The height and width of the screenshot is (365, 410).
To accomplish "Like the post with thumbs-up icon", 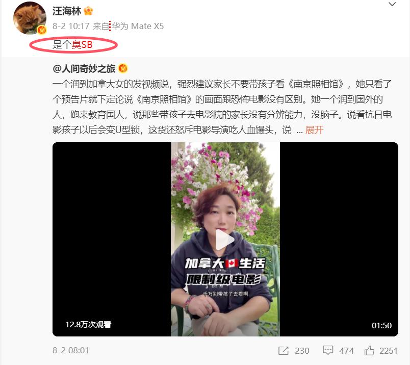I will tap(369, 350).
